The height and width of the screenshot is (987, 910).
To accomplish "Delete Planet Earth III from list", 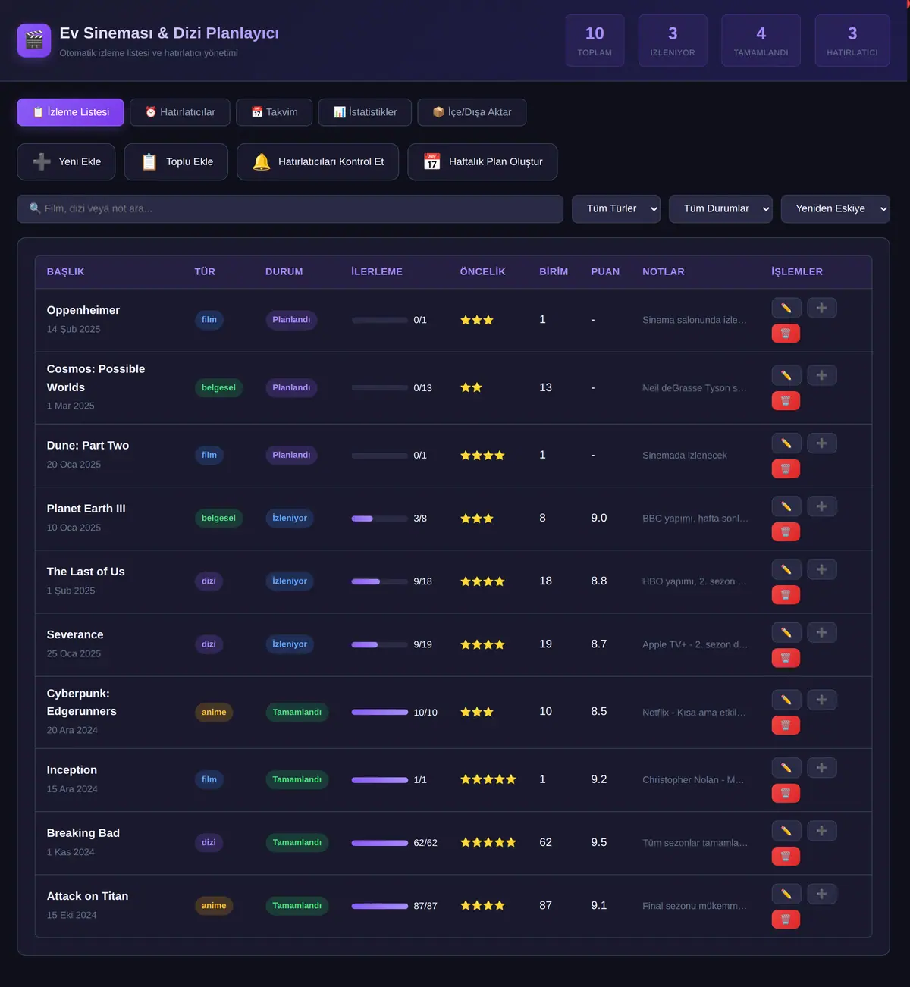I will coord(786,531).
